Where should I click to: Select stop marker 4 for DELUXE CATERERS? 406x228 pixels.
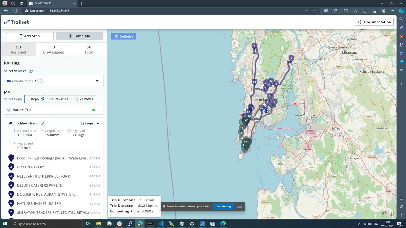(11, 185)
